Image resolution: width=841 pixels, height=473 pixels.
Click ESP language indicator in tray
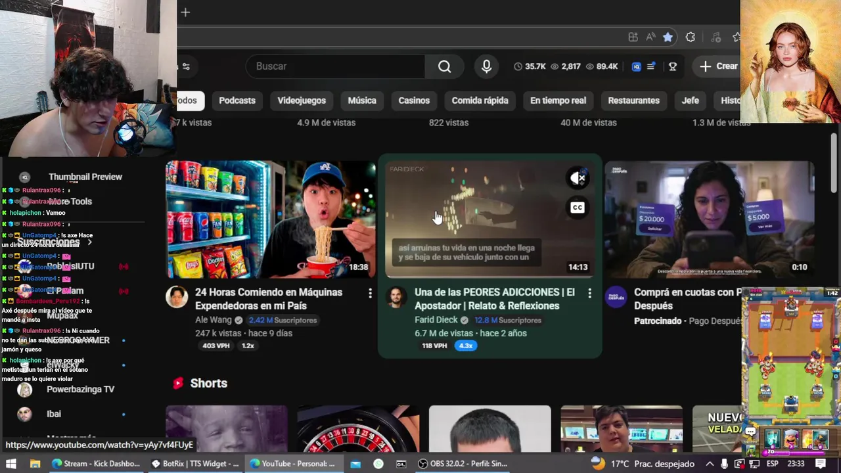tap(773, 464)
